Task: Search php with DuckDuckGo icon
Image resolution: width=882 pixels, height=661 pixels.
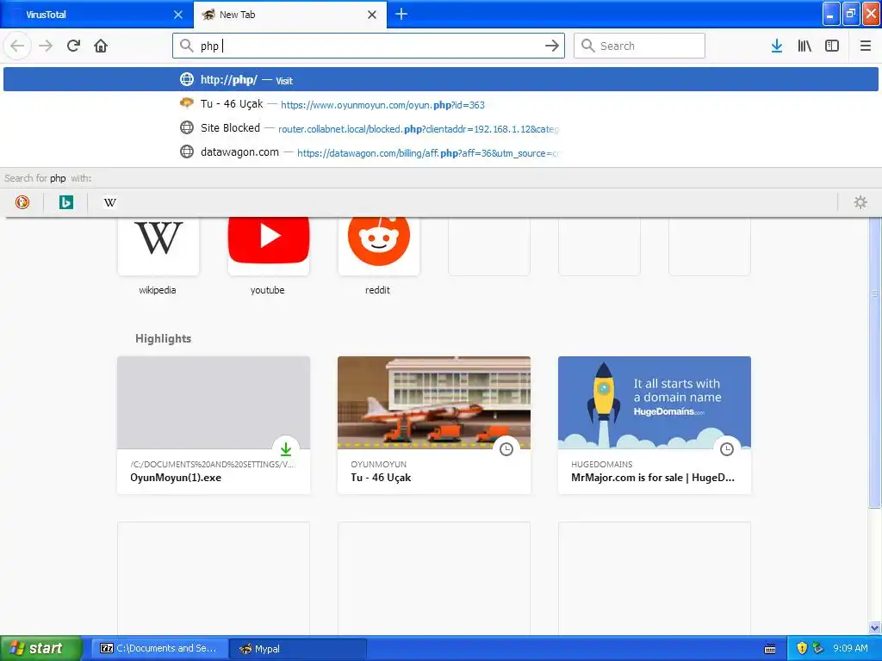Action: [22, 202]
